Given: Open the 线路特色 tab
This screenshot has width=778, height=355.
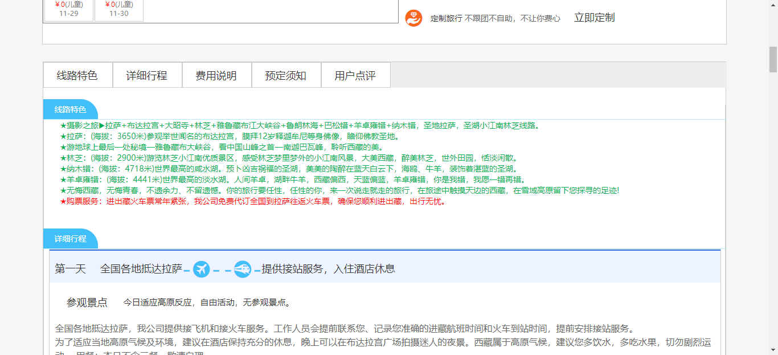Looking at the screenshot, I should tap(77, 76).
